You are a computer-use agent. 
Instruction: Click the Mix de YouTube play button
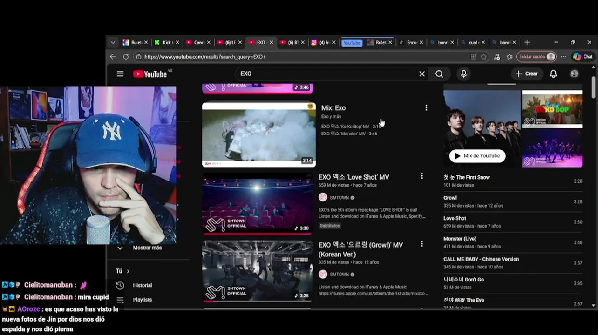click(x=477, y=156)
